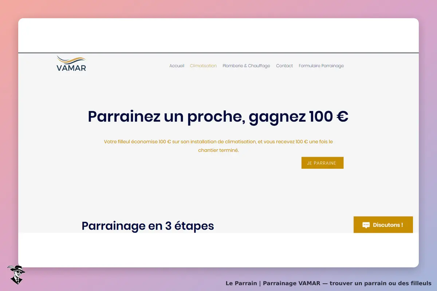
Task: Click the text 'Votre filleul économise 100 €'
Action: [x=137, y=141]
